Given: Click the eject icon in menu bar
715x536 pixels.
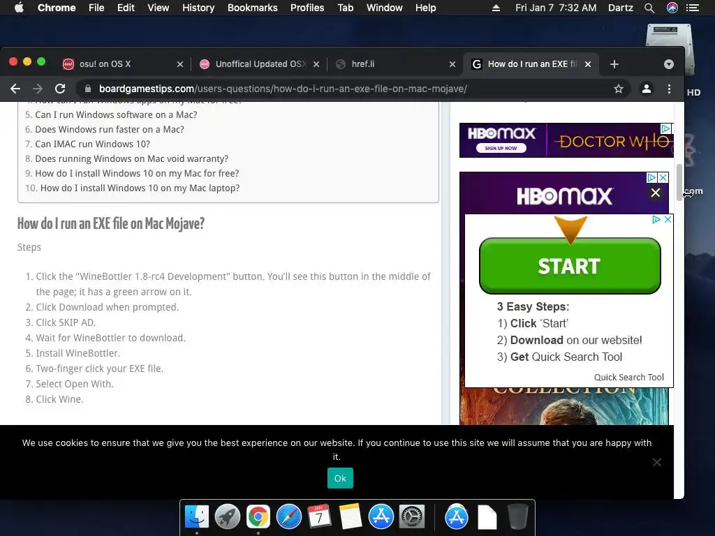Looking at the screenshot, I should coord(496,8).
